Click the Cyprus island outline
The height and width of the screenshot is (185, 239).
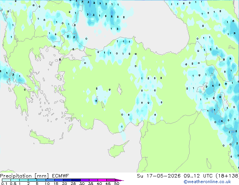pyautogui.click(x=118, y=150)
